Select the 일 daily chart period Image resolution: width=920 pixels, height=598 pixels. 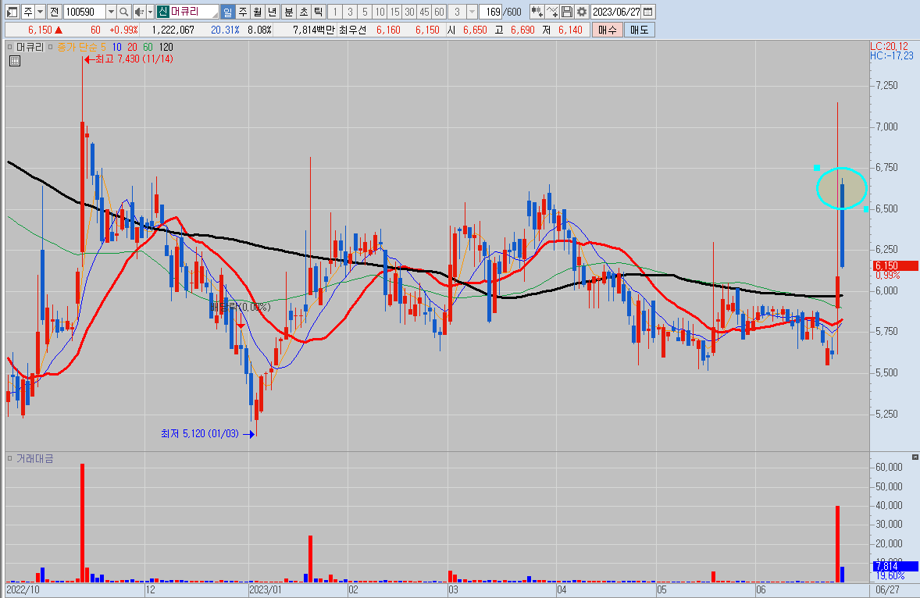point(227,12)
